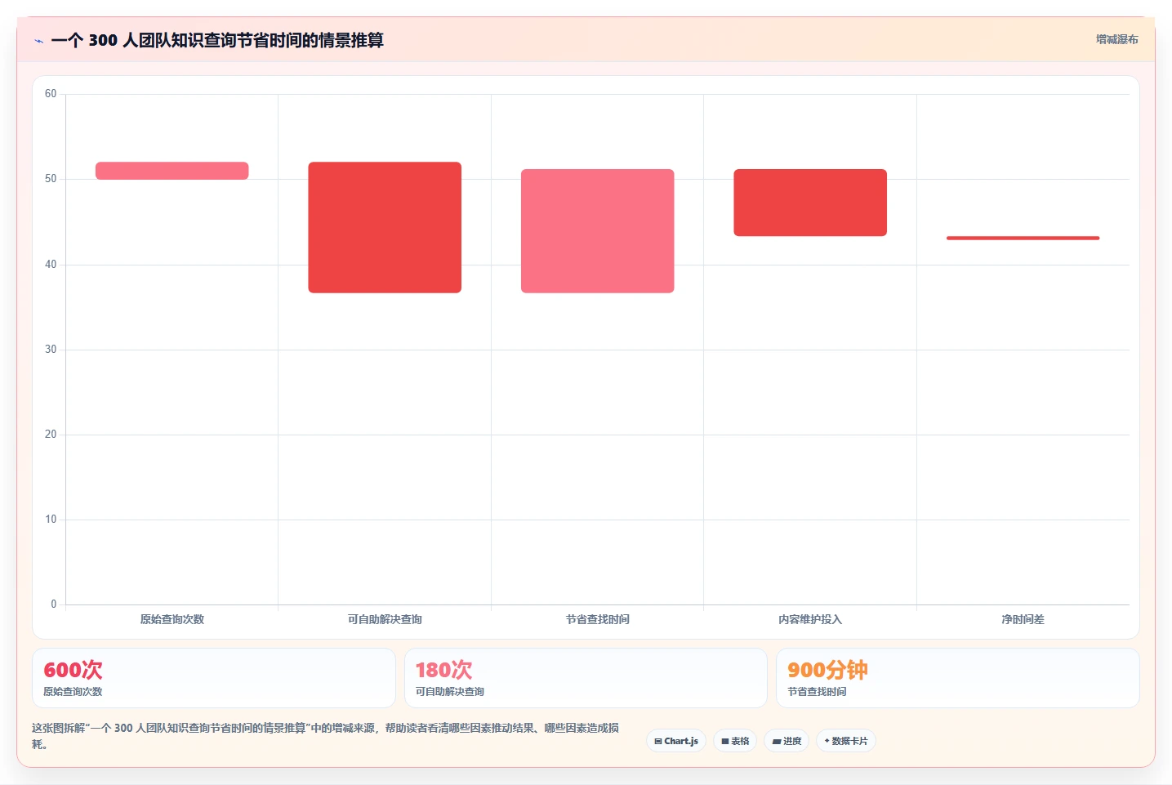Viewport: 1172px width, 785px height.
Task: Click the y-axis value 60
Action: click(x=51, y=94)
